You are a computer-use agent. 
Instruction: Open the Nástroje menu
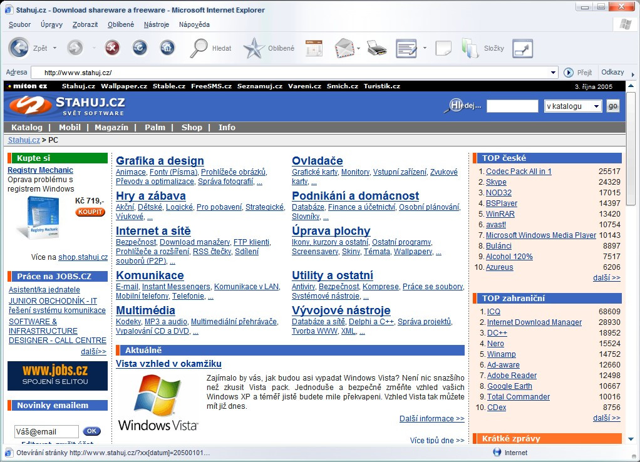(157, 24)
